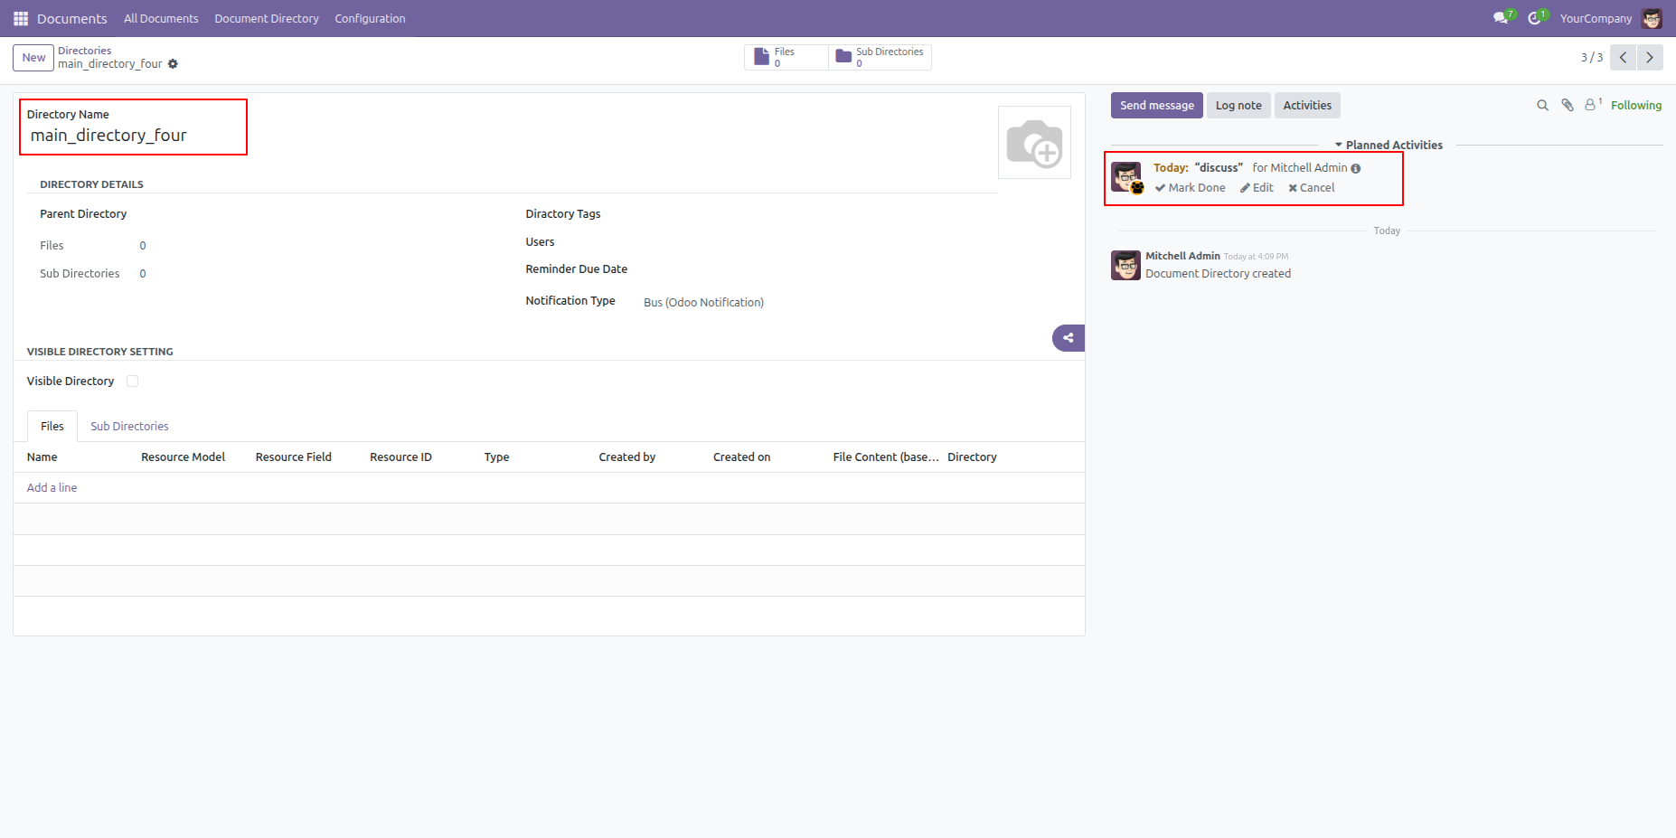Edit the discuss activity
Screen dimensions: 1676x838
1257,188
